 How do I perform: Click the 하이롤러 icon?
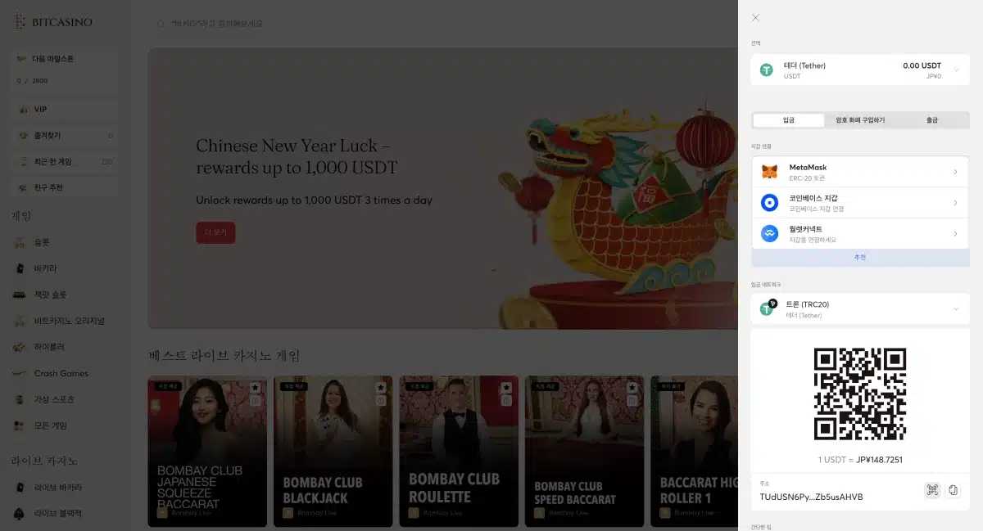point(20,347)
